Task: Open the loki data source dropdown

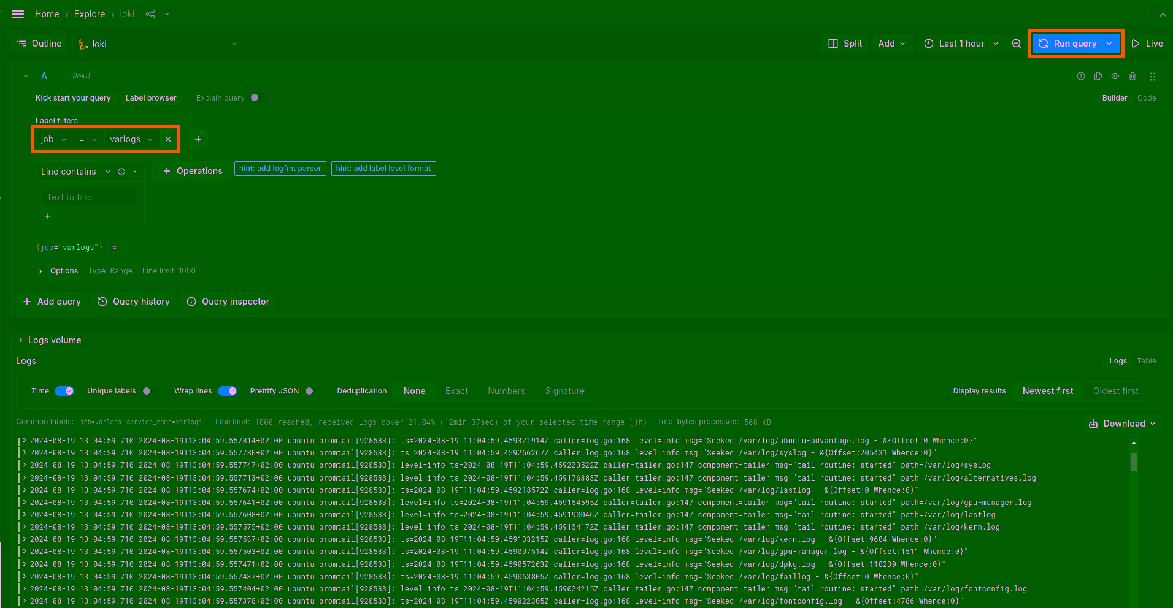Action: (x=158, y=44)
